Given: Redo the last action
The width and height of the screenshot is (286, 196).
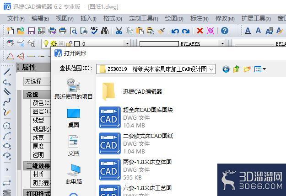Looking at the screenshot, I should point(186,31).
